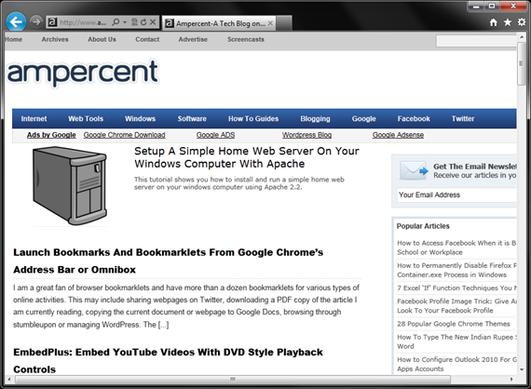531x389 pixels.
Task: Click the horizontal scrollbar left arrow
Action: 9,380
